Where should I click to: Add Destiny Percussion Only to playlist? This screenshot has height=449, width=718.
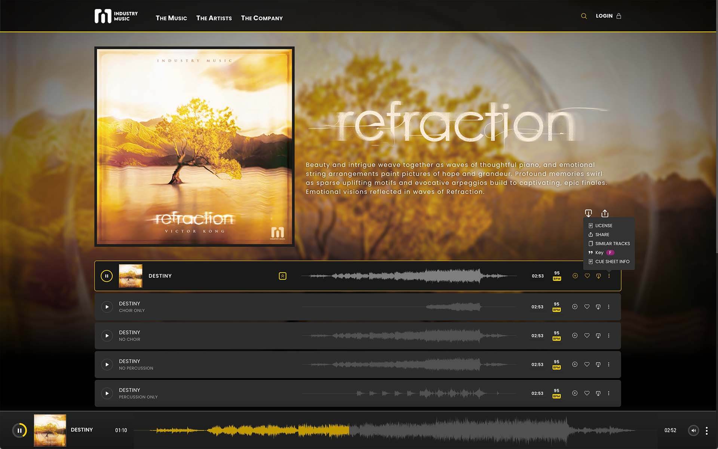[x=575, y=393]
